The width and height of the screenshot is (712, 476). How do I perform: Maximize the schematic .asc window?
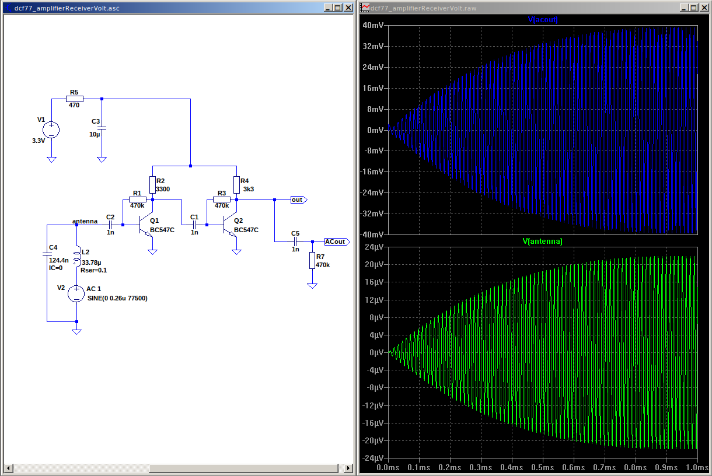point(338,8)
